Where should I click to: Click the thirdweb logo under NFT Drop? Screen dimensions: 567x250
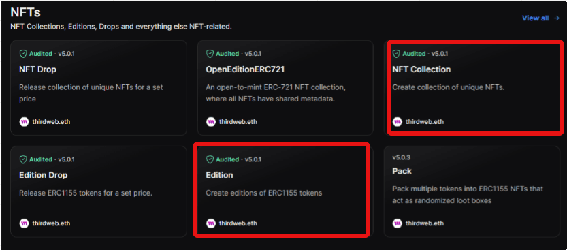[24, 121]
